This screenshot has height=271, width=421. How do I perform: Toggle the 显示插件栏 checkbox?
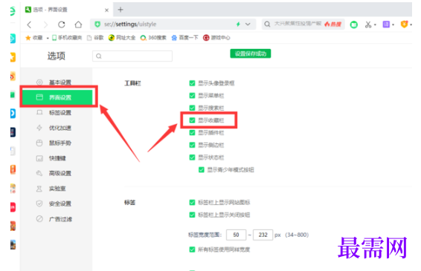click(x=192, y=133)
